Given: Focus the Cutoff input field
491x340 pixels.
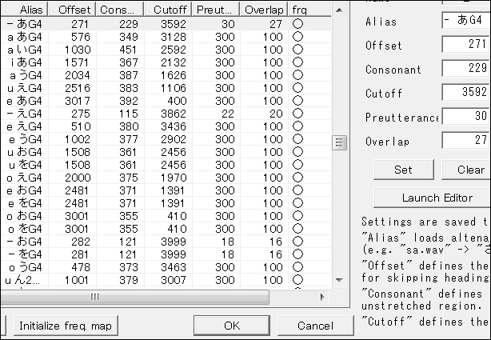Looking at the screenshot, I should (466, 92).
